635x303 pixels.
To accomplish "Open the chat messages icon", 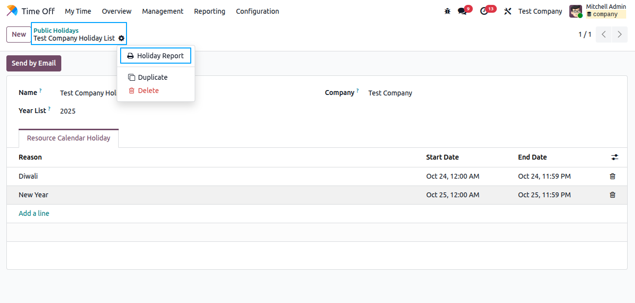I will pyautogui.click(x=462, y=11).
